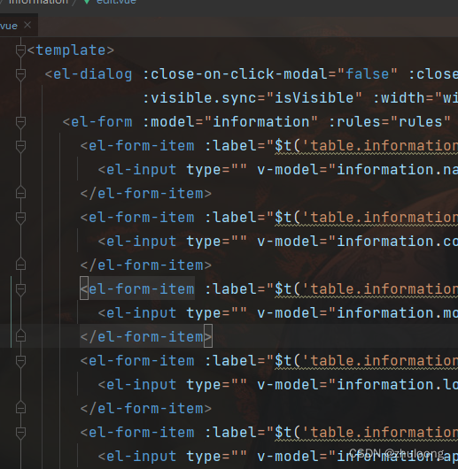
Task: Fold the el-dialog block in gutter
Action: pos(20,74)
